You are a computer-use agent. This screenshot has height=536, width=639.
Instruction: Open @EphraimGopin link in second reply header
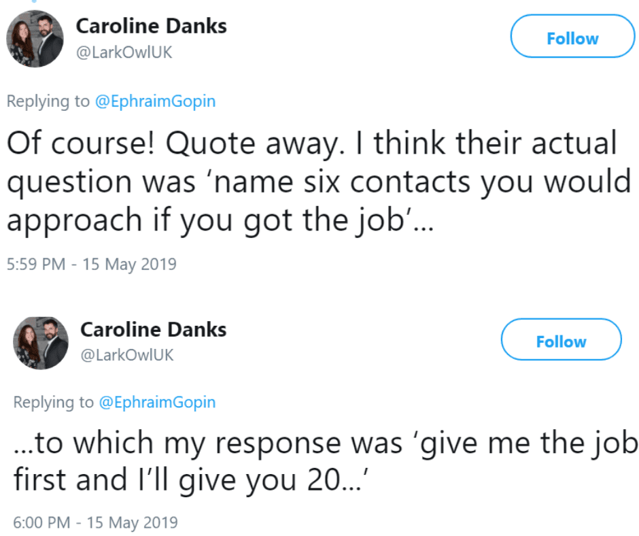pyautogui.click(x=158, y=402)
